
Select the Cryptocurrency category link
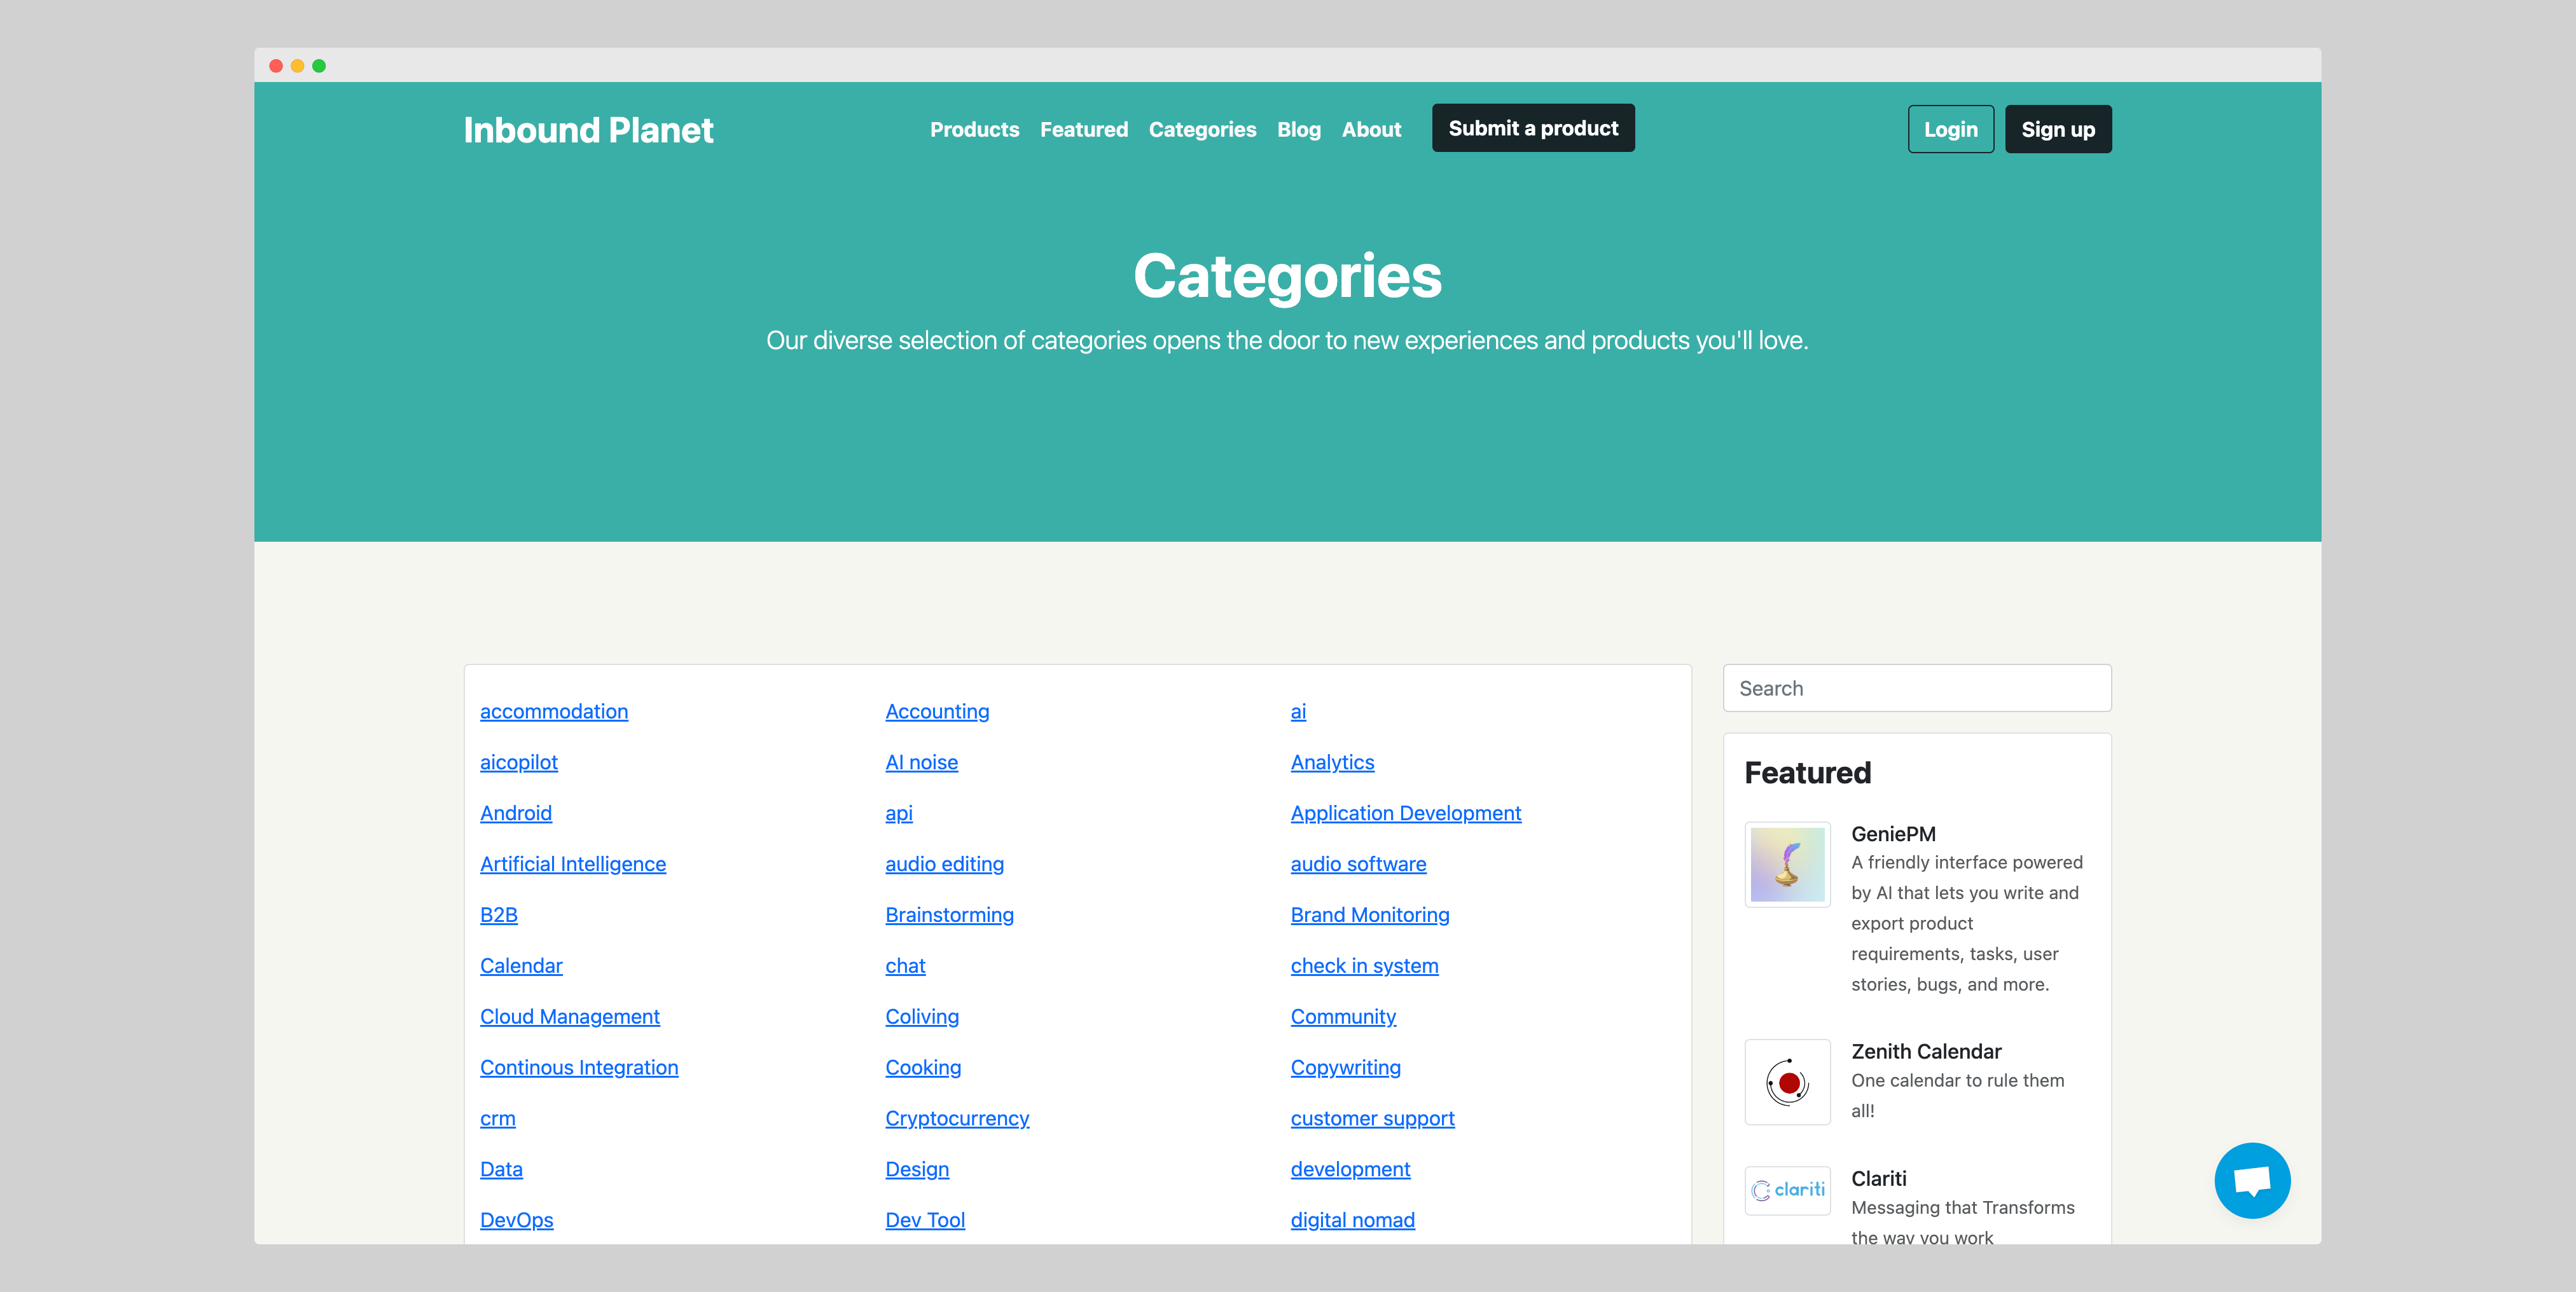(x=956, y=1118)
